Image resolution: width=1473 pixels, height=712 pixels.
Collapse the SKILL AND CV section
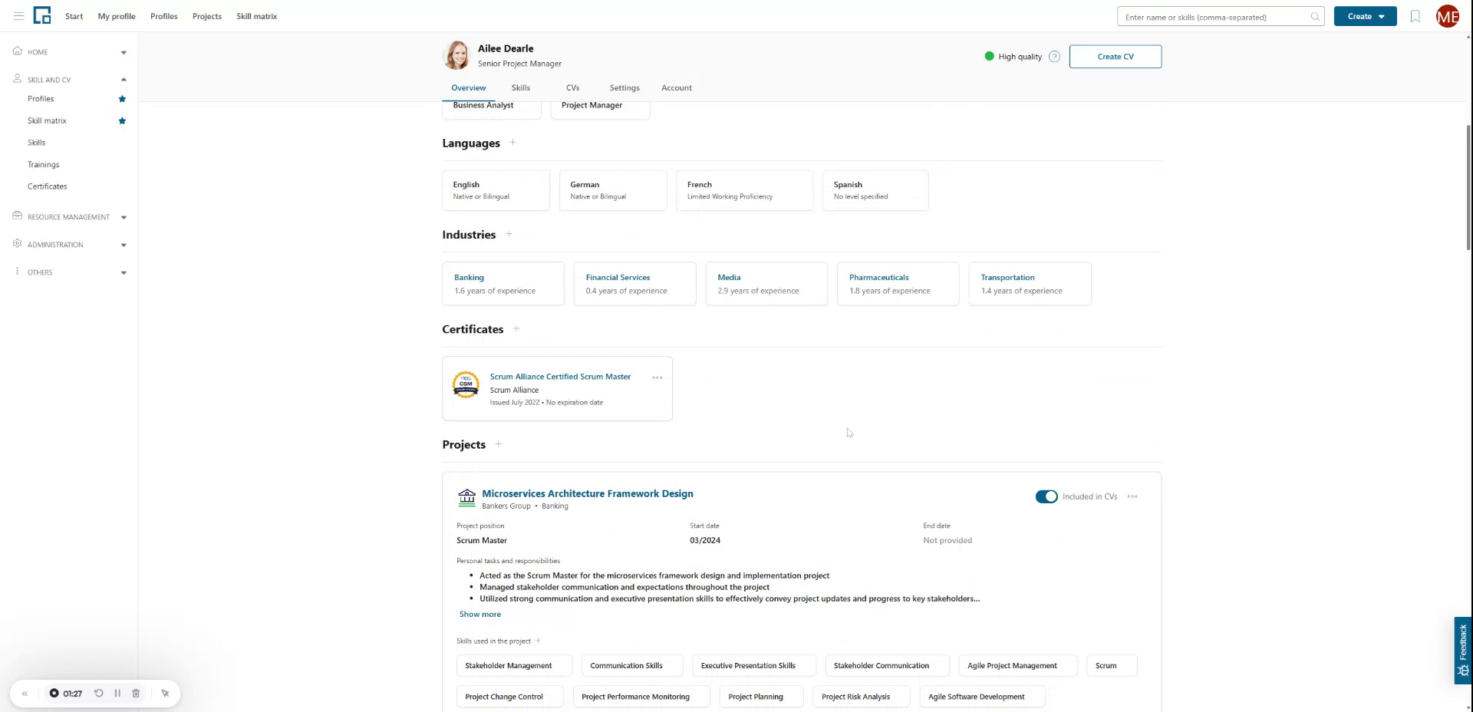[124, 79]
